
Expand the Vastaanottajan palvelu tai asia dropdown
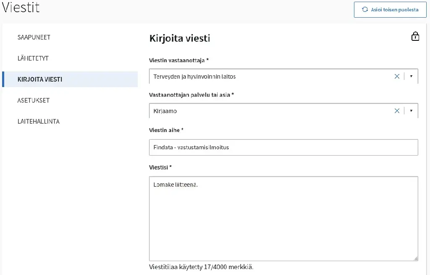point(411,111)
